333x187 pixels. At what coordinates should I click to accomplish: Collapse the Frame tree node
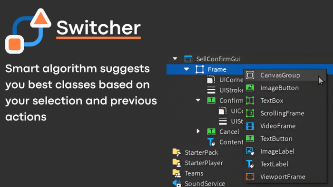[186, 69]
